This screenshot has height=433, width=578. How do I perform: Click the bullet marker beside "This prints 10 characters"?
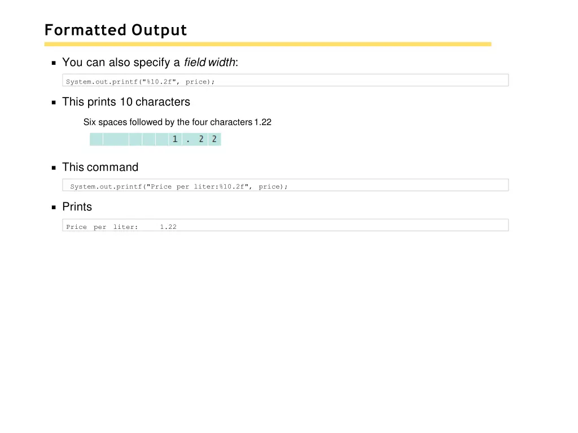(54, 102)
